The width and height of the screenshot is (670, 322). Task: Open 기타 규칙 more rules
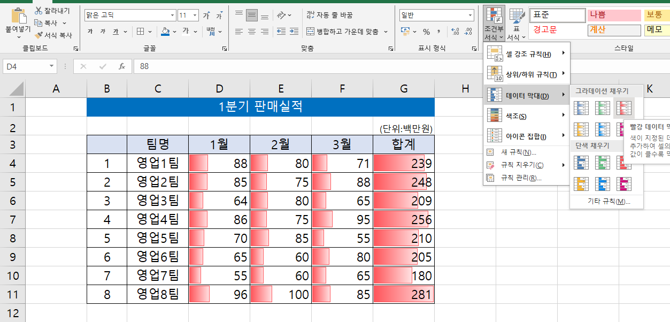pos(607,202)
